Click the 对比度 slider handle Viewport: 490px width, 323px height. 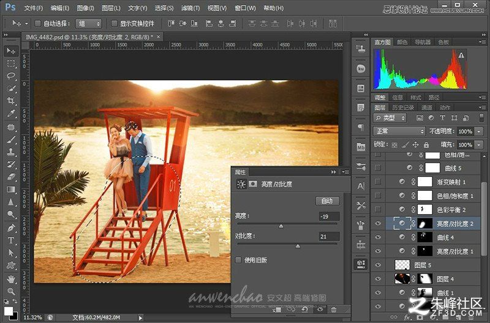point(298,247)
